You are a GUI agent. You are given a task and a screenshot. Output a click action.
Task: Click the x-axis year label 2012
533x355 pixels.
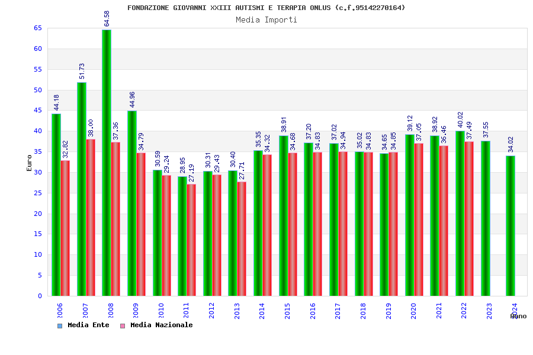click(x=211, y=311)
